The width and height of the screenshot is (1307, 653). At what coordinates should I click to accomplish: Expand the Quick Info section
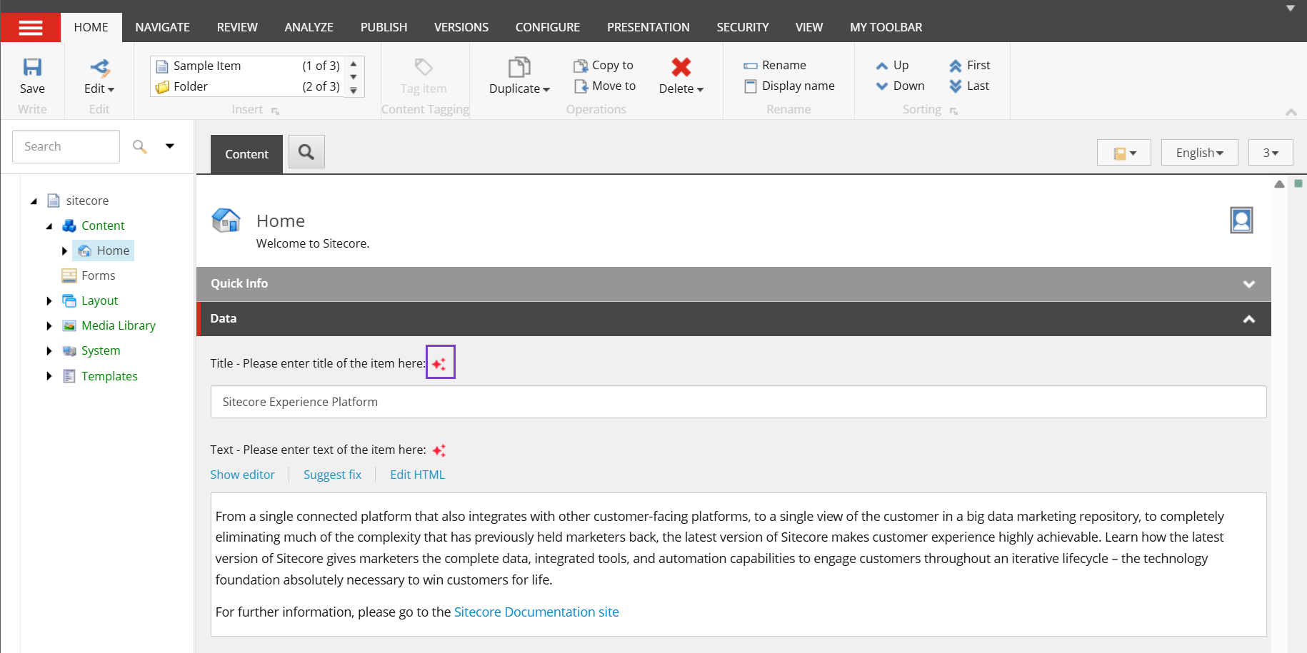[1249, 284]
